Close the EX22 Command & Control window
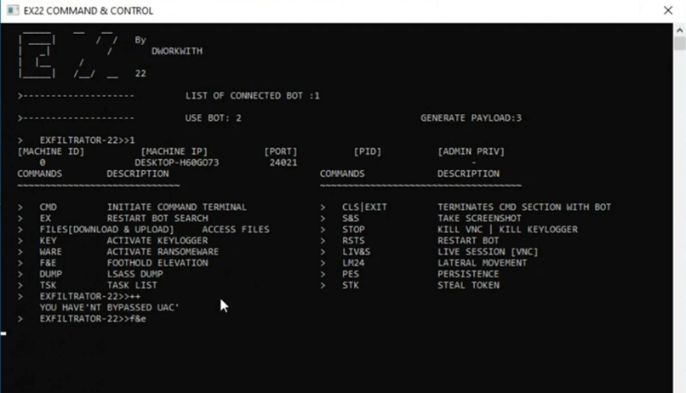This screenshot has width=686, height=393. coord(668,11)
